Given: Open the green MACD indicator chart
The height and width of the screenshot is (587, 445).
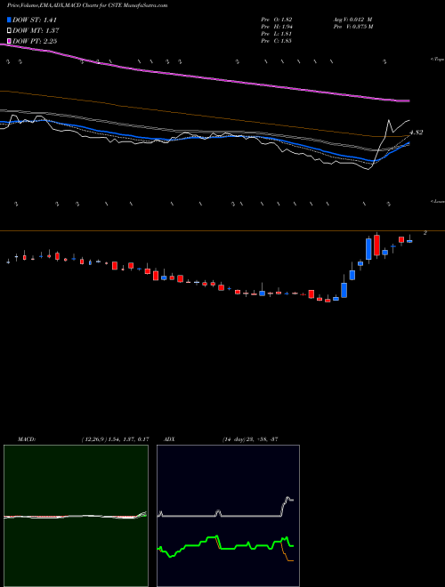Looking at the screenshot, I should [76, 516].
